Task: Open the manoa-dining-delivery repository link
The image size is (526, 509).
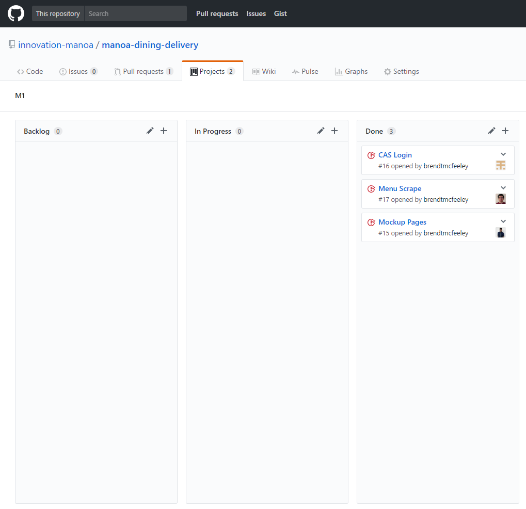Action: point(150,45)
